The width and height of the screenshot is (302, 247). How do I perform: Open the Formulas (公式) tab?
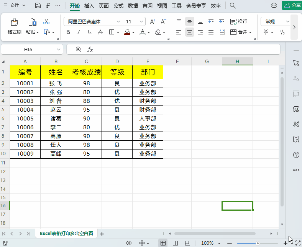118,6
